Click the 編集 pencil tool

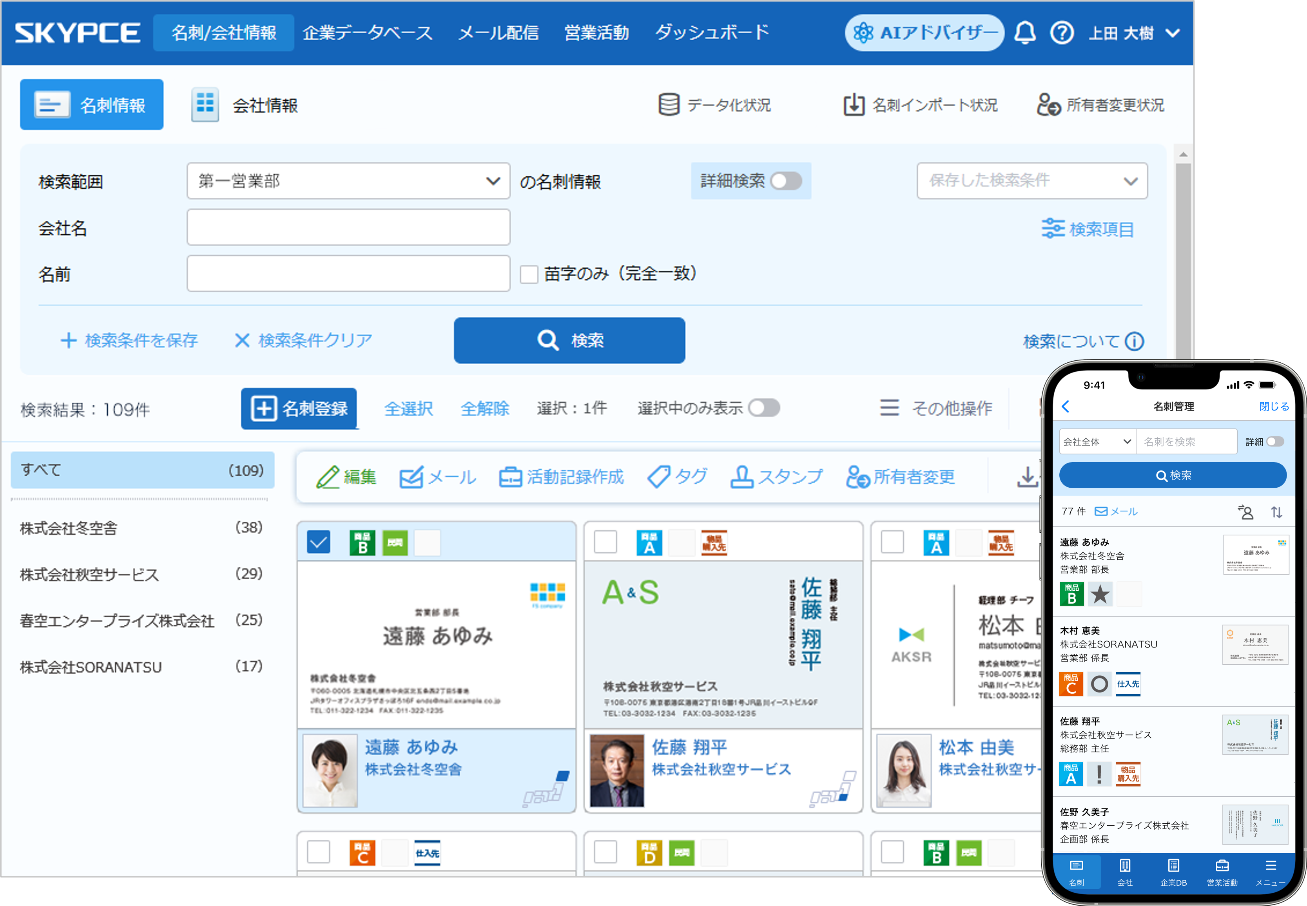346,477
